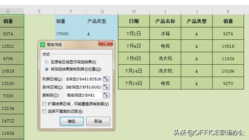Click the 13160 cell in column D
The height and width of the screenshot is (140, 249).
click(x=12, y=83)
